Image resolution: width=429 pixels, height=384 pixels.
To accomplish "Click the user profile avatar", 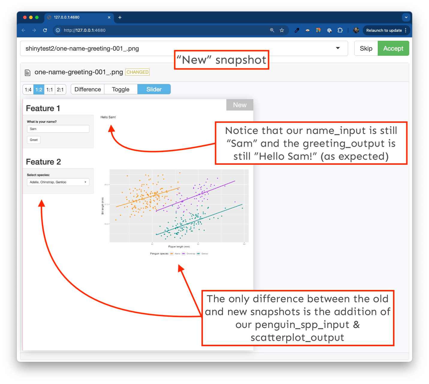I will click(356, 30).
